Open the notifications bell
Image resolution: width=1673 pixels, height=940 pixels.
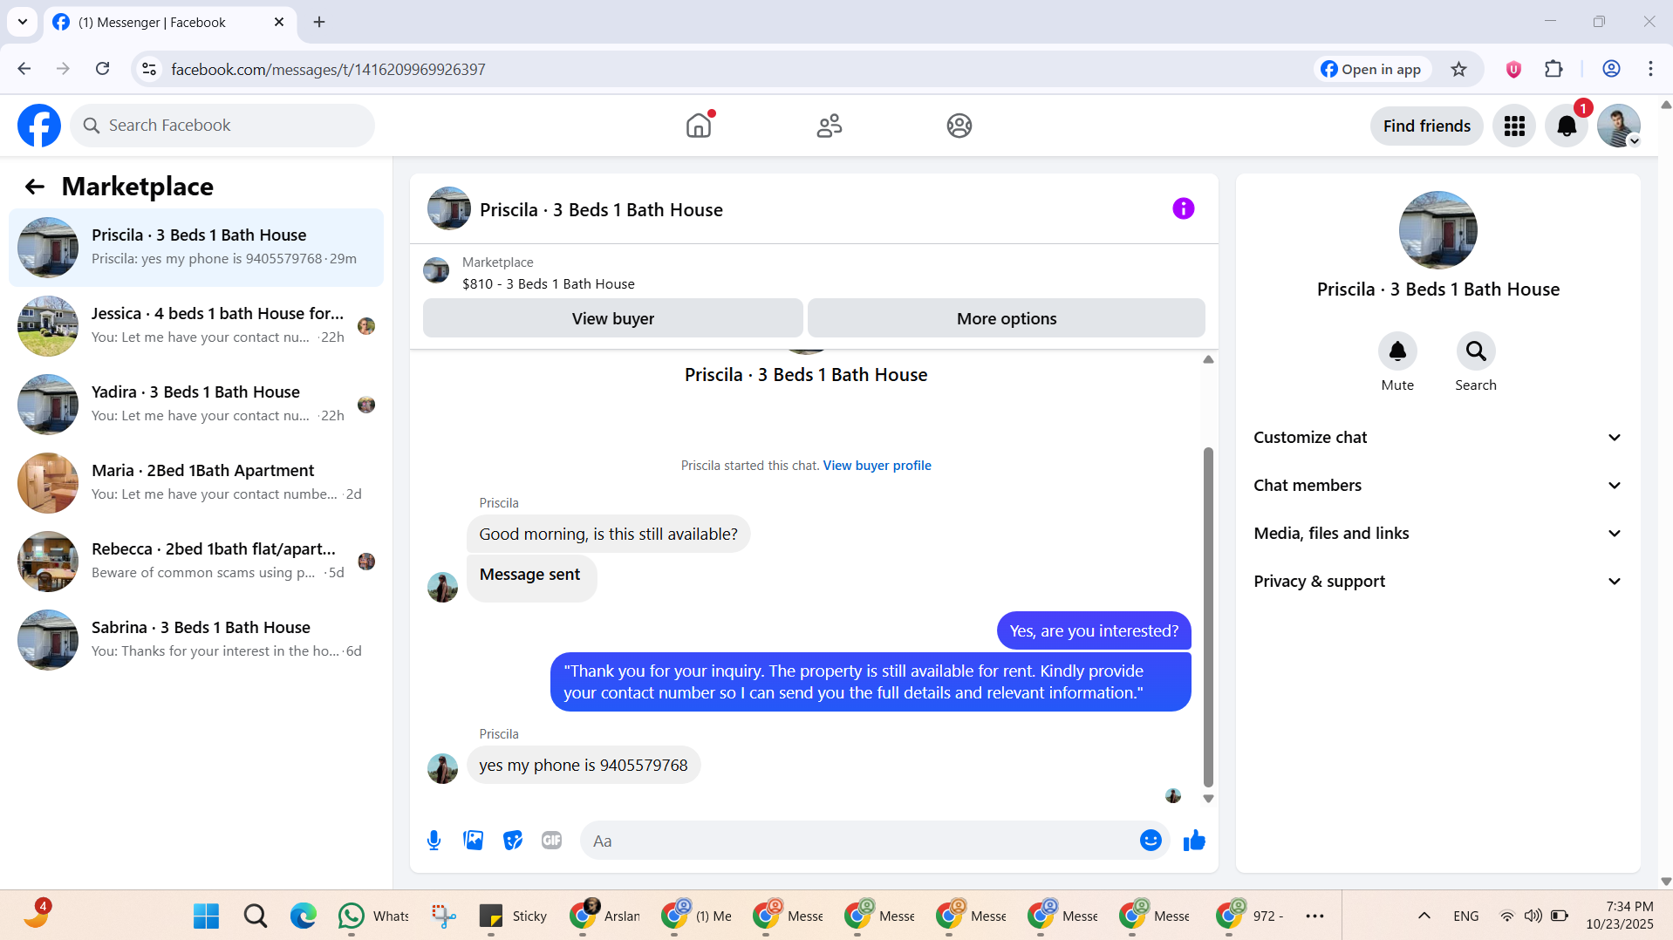1567,126
